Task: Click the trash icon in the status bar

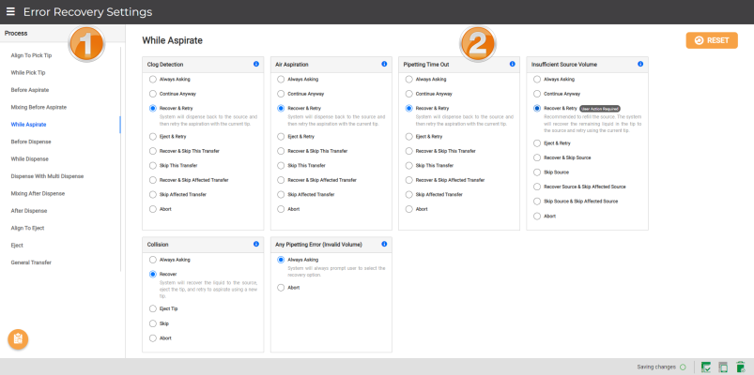Action: [740, 367]
